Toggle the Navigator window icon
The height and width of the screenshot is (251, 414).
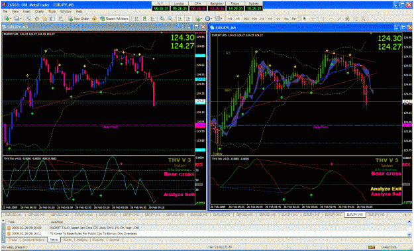tap(44, 19)
